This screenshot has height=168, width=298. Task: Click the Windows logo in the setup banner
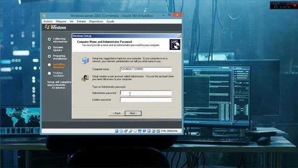[x=47, y=27]
